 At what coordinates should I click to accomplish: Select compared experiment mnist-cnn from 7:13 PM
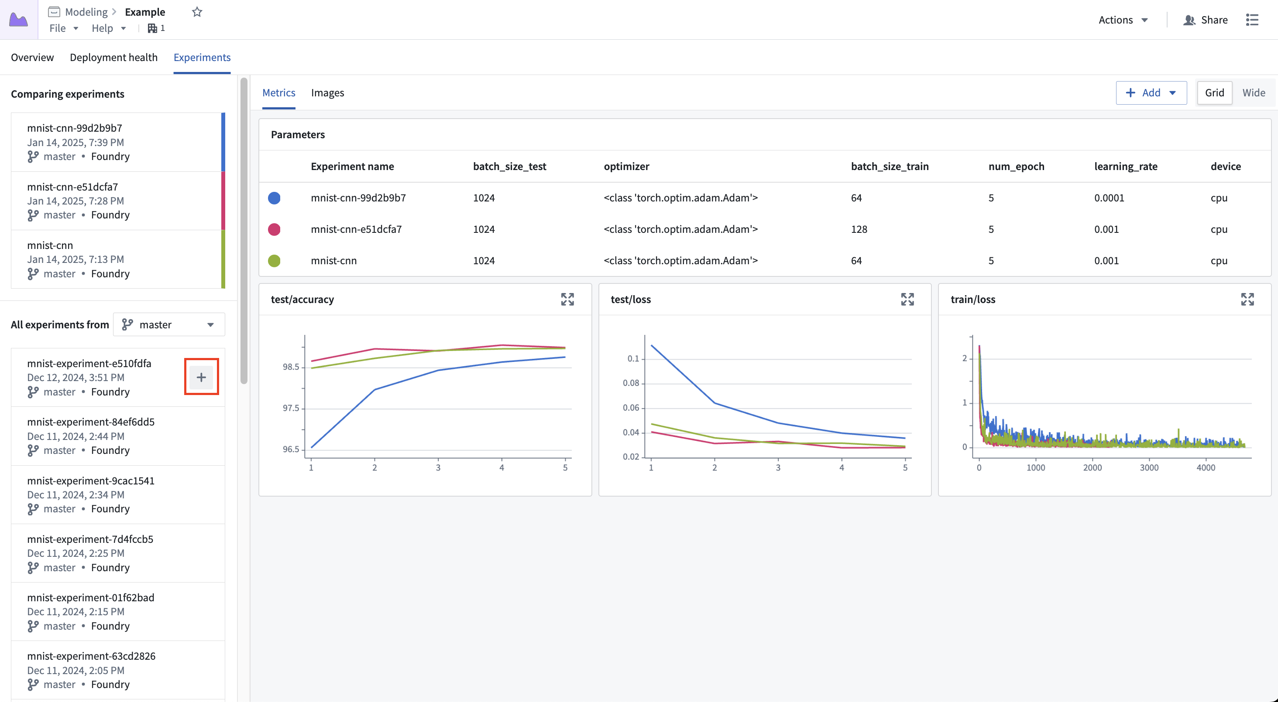[118, 259]
